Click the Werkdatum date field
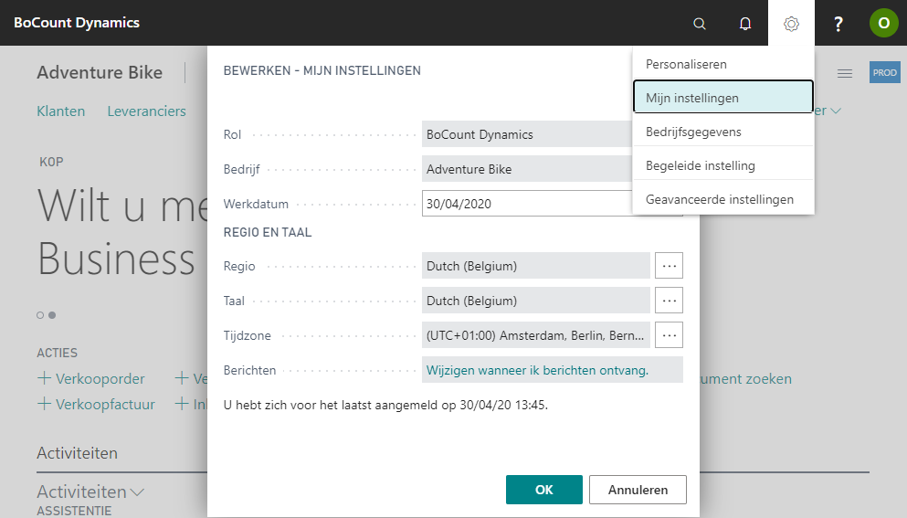This screenshot has height=518, width=907. [526, 203]
